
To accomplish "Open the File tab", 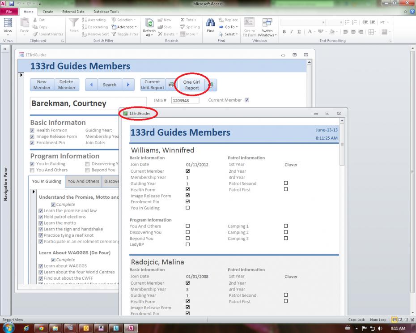I will click(x=9, y=12).
